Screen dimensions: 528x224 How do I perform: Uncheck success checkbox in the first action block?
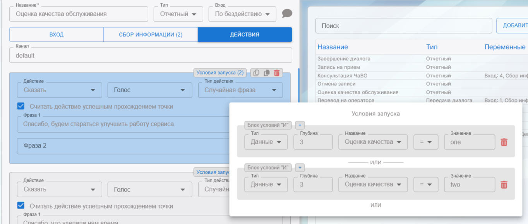click(21, 106)
